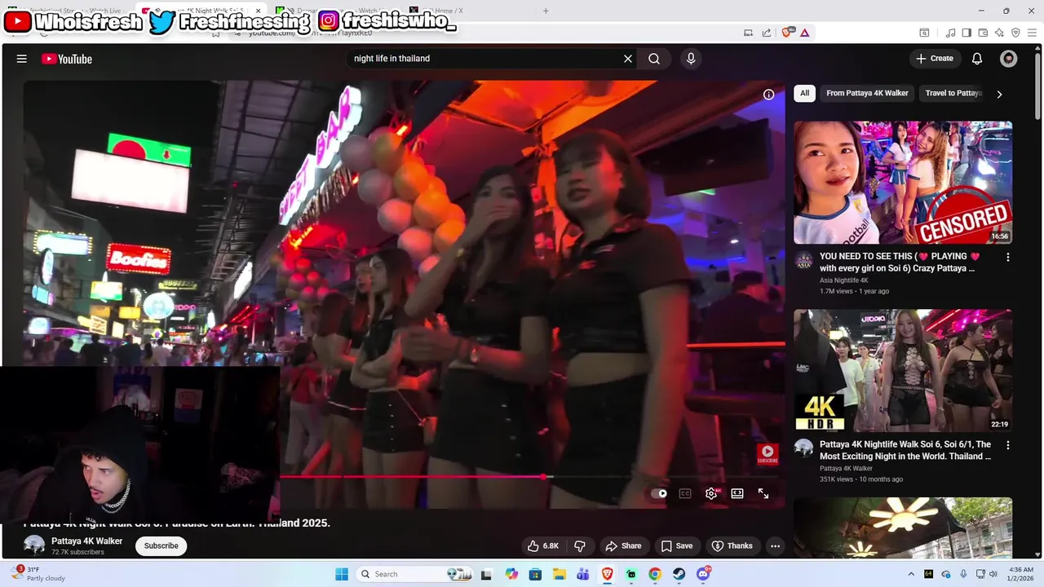Toggle the autoplay switch
Viewport: 1044px width, 587px height.
pyautogui.click(x=659, y=493)
